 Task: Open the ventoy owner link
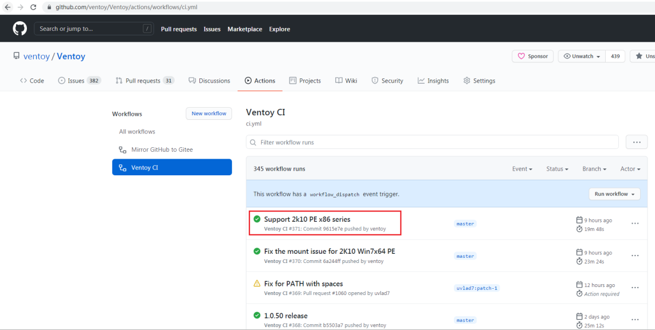[36, 56]
